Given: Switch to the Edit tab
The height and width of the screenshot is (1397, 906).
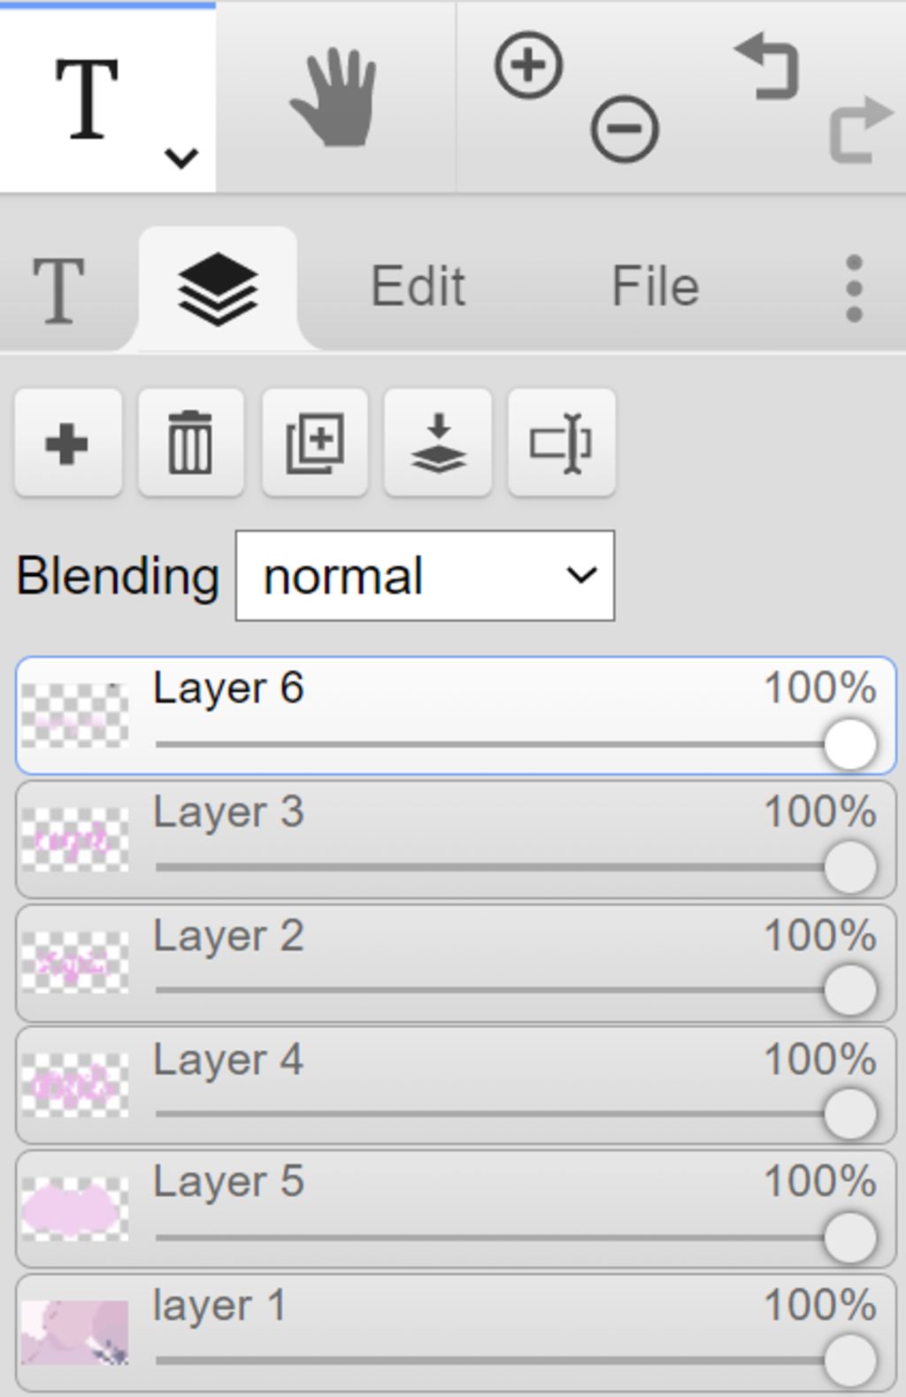Looking at the screenshot, I should [x=418, y=287].
